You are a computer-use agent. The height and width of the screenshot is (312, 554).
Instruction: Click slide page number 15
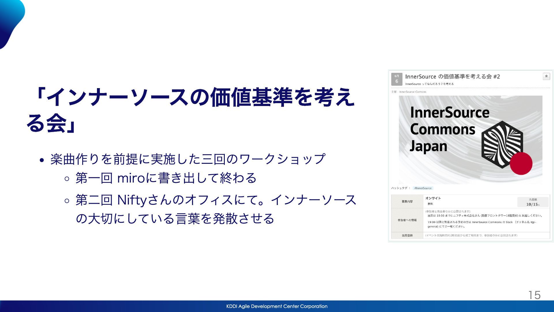click(x=534, y=295)
